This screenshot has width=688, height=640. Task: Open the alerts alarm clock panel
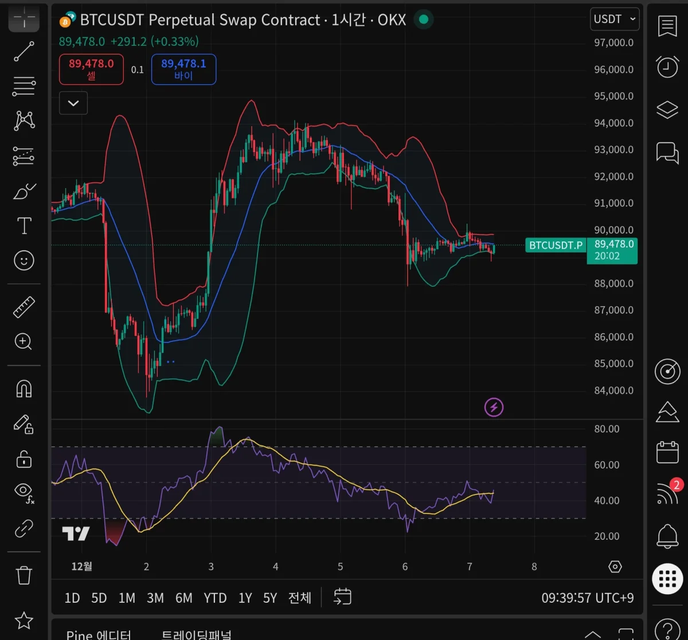coord(667,67)
